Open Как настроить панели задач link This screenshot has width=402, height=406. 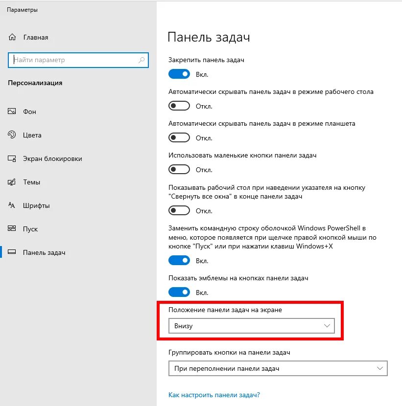[x=214, y=395]
